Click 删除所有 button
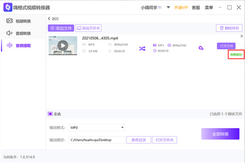 pos(229,28)
